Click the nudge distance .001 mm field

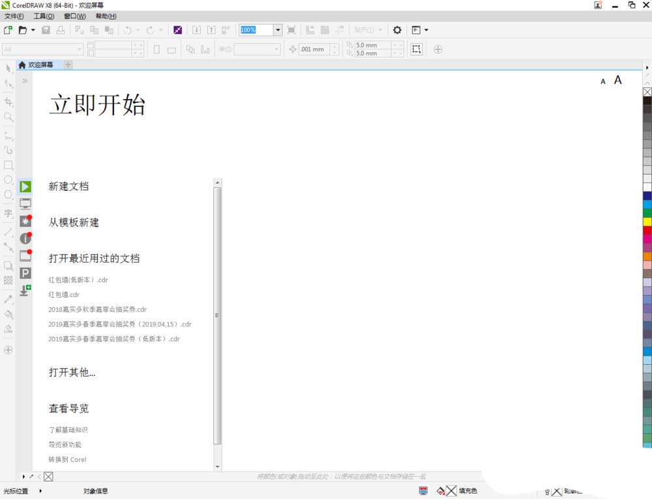click(x=315, y=49)
